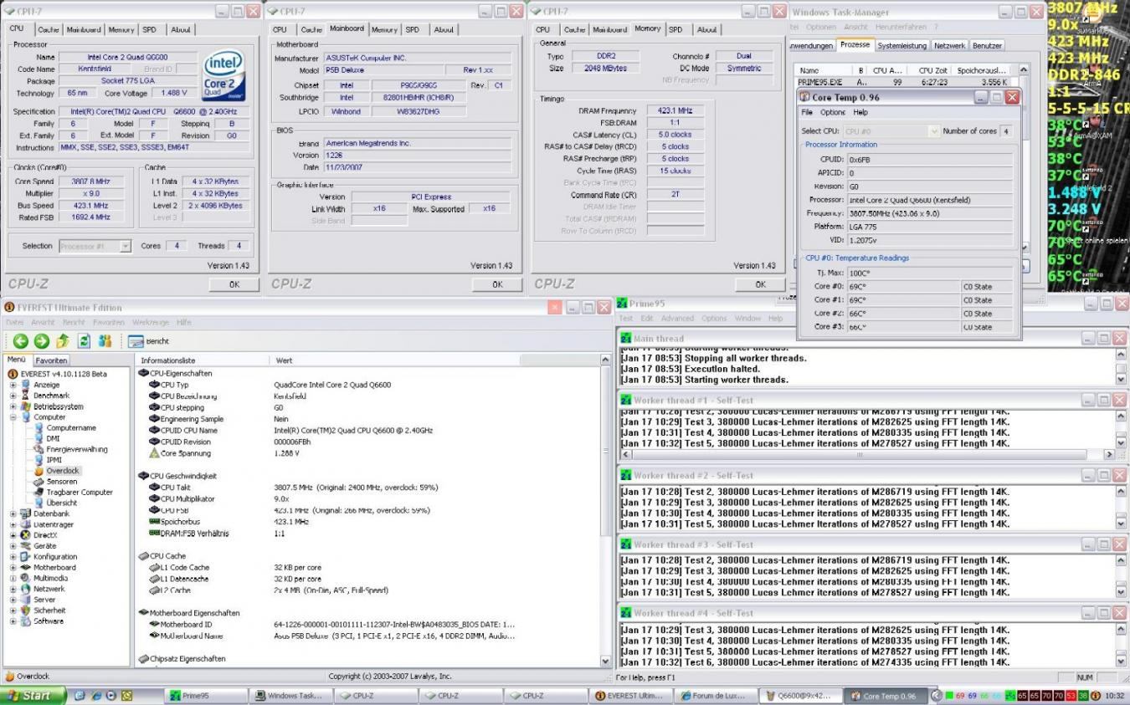1130x705 pixels.
Task: Click the green tray icon left of temperature readings
Action: click(949, 696)
